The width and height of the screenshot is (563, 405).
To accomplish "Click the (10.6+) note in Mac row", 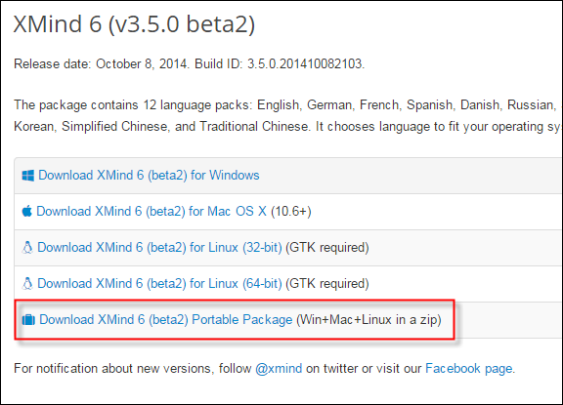I will click(x=291, y=211).
